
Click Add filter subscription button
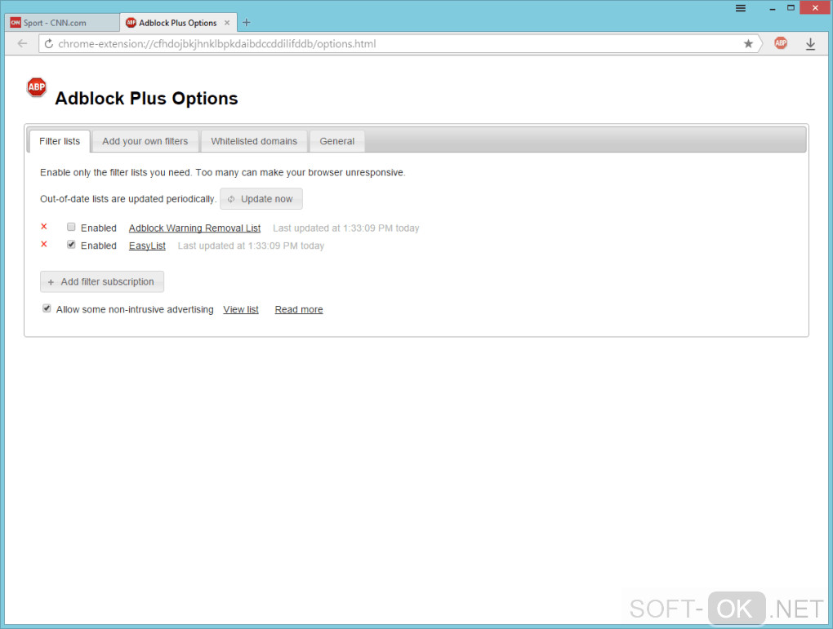click(102, 281)
